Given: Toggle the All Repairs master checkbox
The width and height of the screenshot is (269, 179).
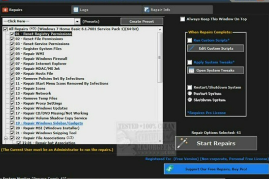Looking at the screenshot, I should point(5,29).
